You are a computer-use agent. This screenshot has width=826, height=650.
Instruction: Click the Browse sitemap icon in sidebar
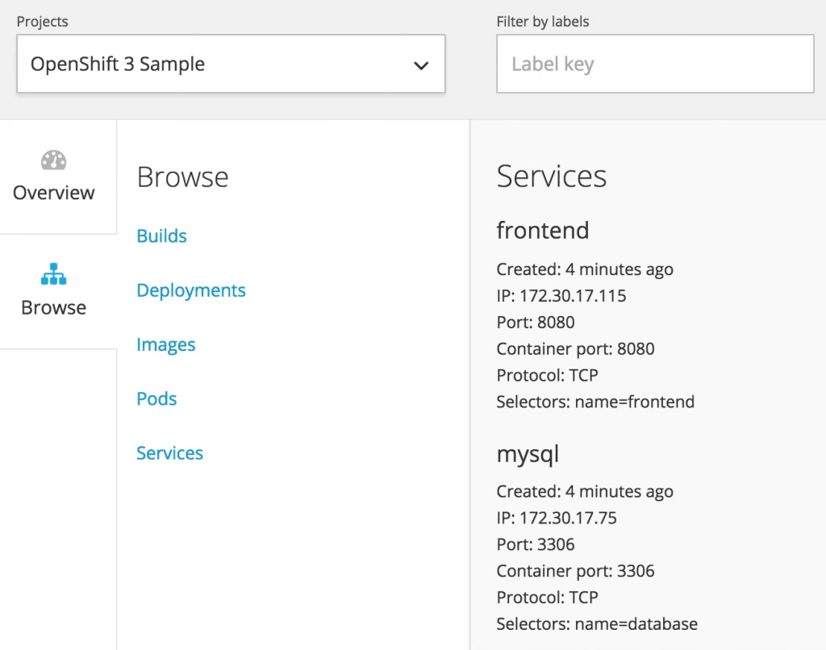pyautogui.click(x=54, y=274)
